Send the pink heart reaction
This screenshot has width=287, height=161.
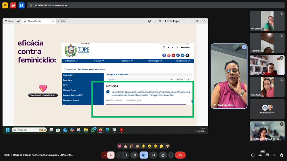coord(119,146)
